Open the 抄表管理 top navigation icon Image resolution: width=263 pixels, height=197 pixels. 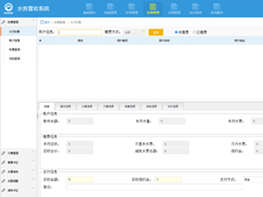pos(131,7)
